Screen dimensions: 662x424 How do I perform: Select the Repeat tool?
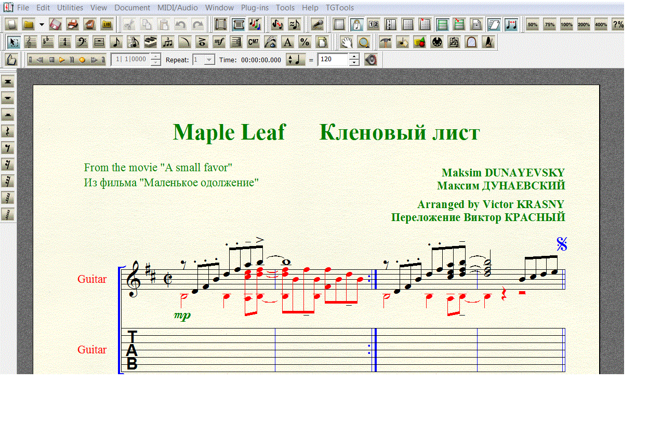tap(235, 42)
